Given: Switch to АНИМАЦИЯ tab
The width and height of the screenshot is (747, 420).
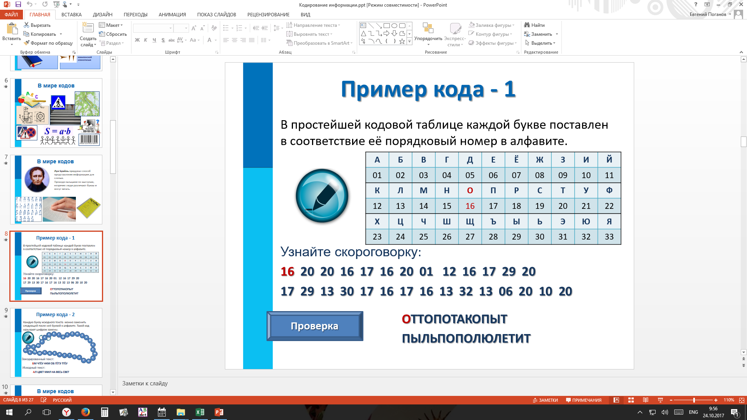Looking at the screenshot, I should click(x=172, y=14).
